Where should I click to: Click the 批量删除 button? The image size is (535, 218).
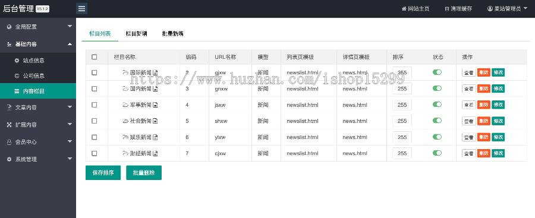(x=144, y=173)
